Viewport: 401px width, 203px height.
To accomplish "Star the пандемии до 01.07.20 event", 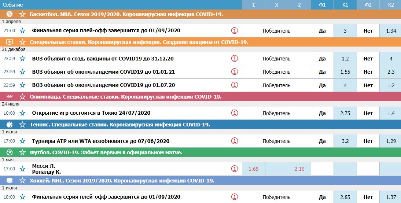I will click(22, 85).
